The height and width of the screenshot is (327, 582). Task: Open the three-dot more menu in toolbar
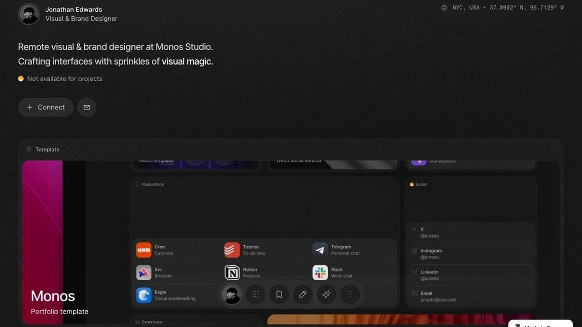(x=350, y=295)
